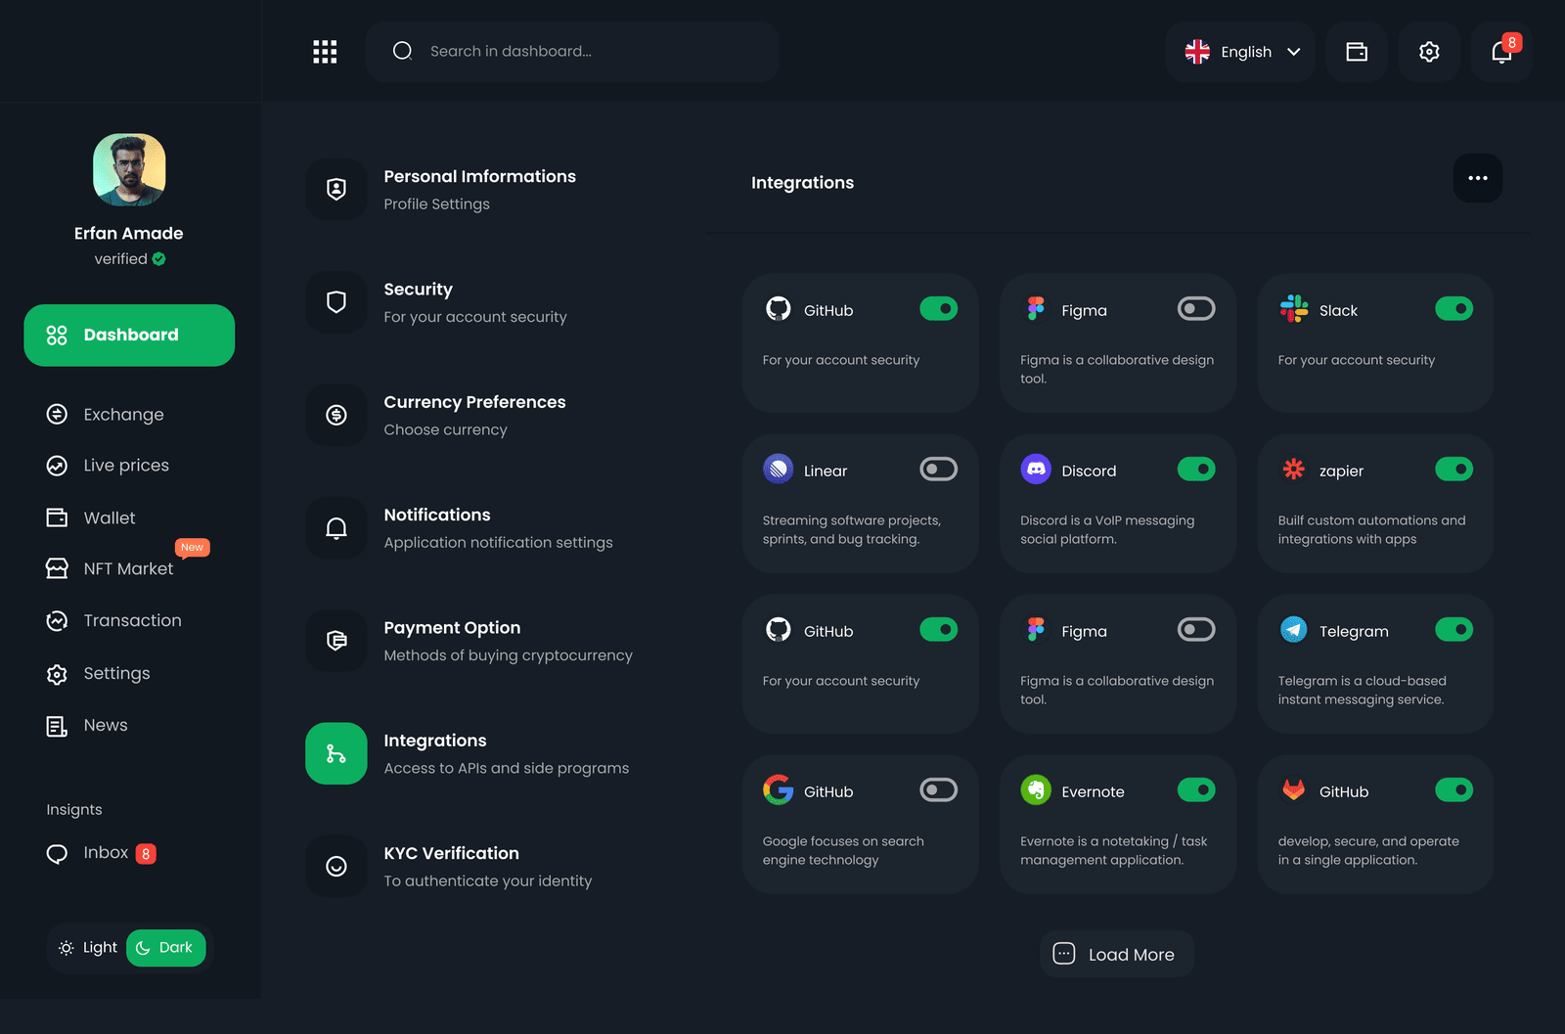Viewport: 1565px width, 1034px height.
Task: Disable the first-row GitHub toggle
Action: (x=938, y=309)
